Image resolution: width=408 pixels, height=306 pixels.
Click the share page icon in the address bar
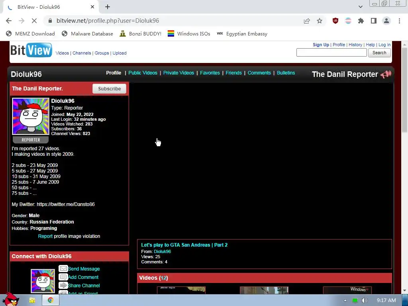tap(307, 21)
